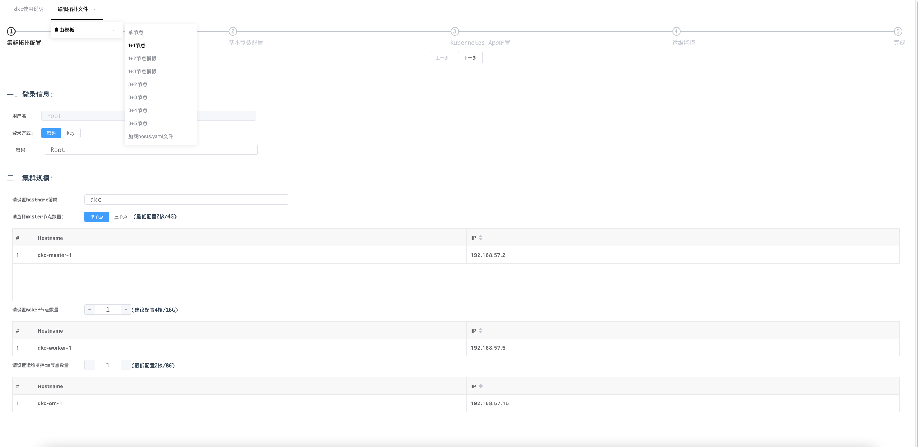
Task: Click the 下一步 button
Action: (x=470, y=58)
